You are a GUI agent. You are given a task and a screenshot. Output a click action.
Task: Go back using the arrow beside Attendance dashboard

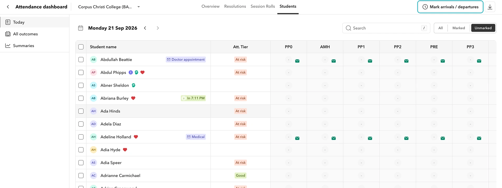coord(8,7)
